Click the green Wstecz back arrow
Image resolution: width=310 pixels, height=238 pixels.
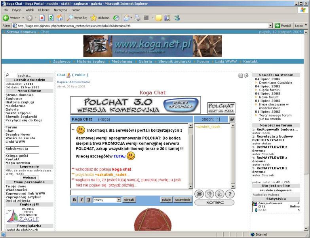[6, 18]
